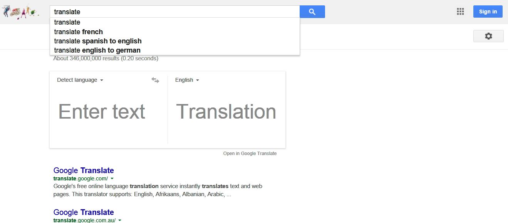Image resolution: width=508 pixels, height=223 pixels.
Task: Click the blue search magnifier icon
Action: 312,12
